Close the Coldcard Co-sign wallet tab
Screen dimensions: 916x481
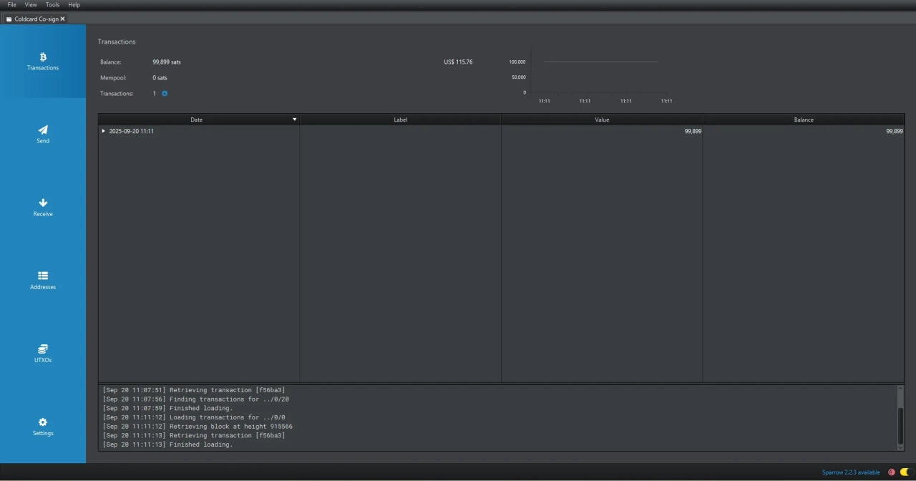tap(62, 19)
